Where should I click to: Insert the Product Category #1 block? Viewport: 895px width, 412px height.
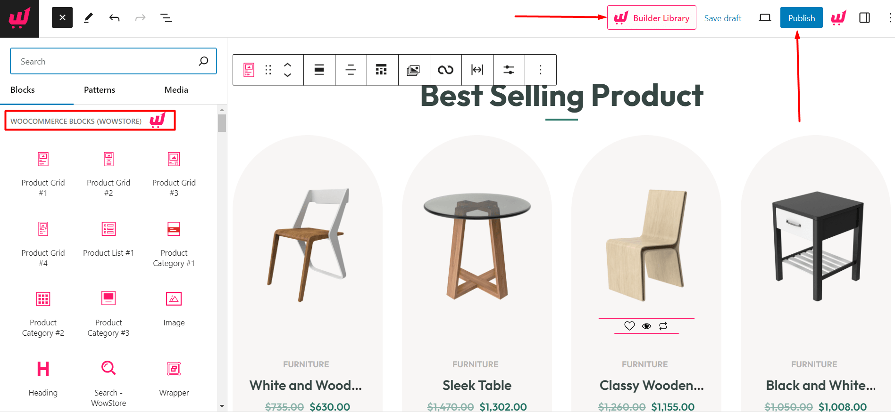174,245
